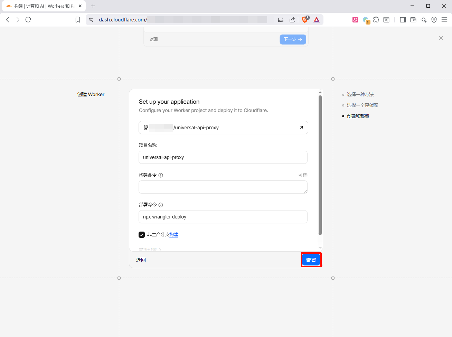Bookmark this page with bookmark icon
The width and height of the screenshot is (452, 337).
tap(78, 20)
